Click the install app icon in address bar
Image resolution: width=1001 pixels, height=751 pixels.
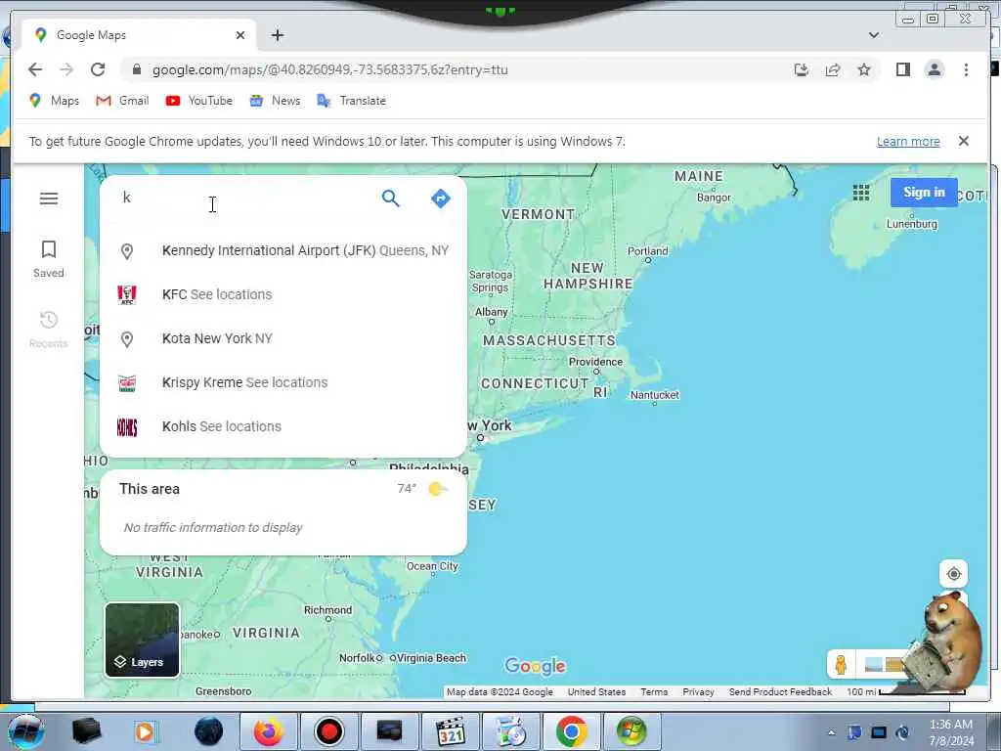802,69
